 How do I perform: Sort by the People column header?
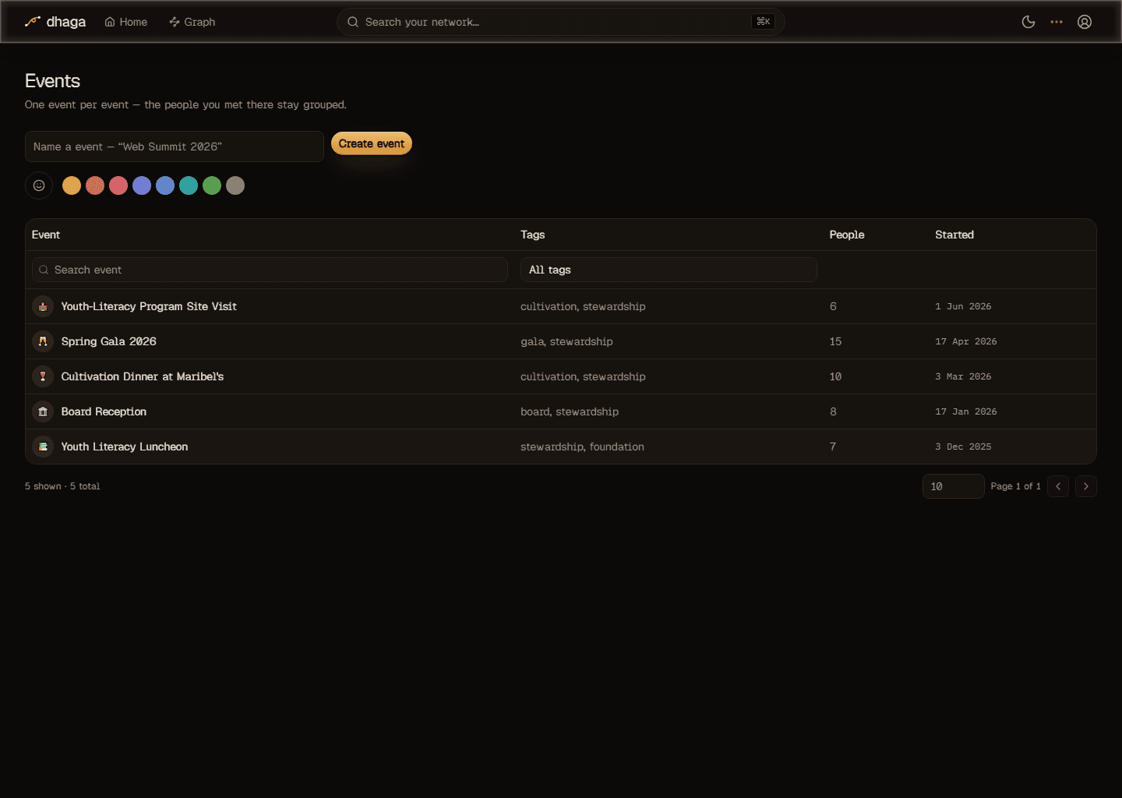[x=847, y=235]
